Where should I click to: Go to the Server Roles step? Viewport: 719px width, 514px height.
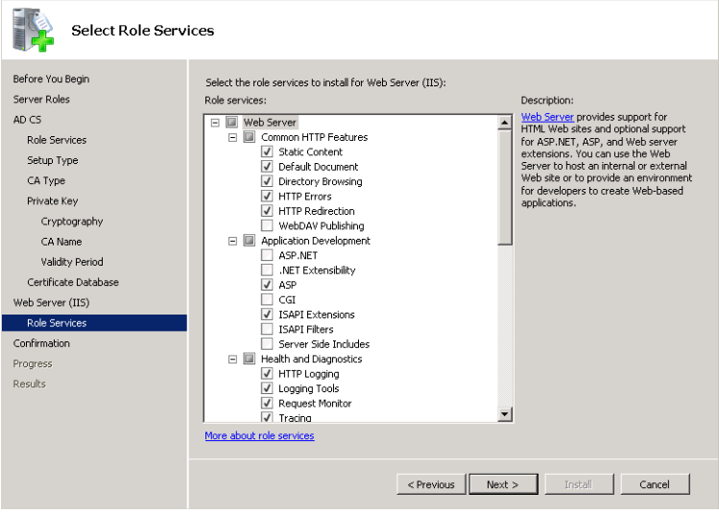pyautogui.click(x=41, y=99)
